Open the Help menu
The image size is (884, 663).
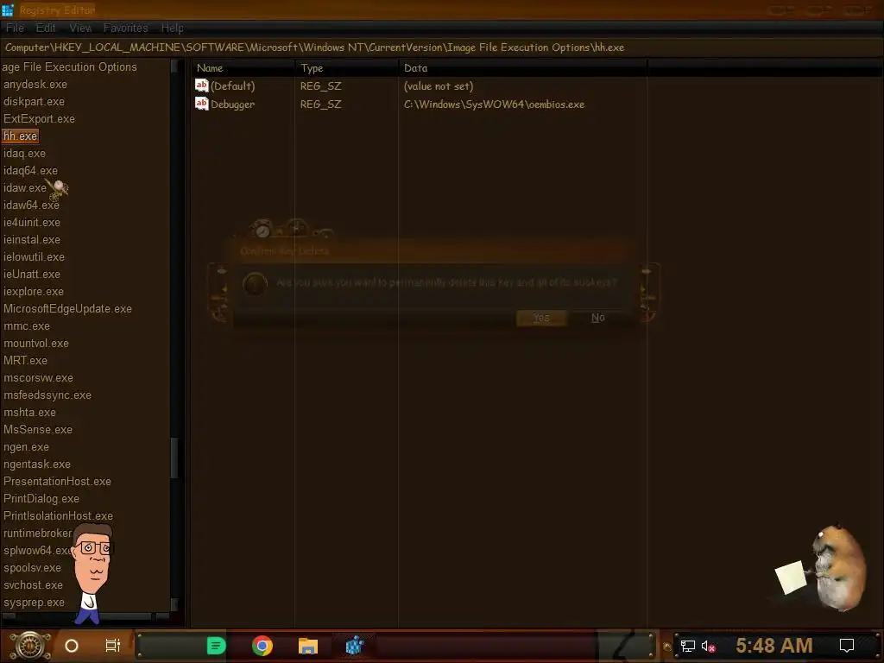(x=172, y=28)
